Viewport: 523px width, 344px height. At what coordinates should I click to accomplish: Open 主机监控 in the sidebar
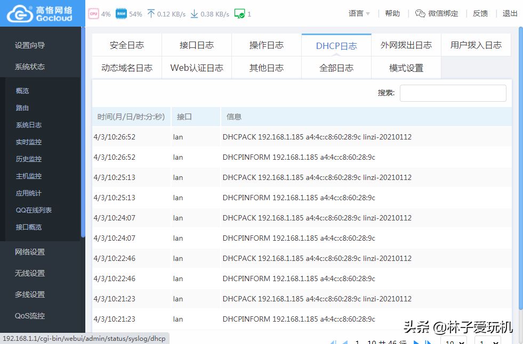[x=29, y=176]
